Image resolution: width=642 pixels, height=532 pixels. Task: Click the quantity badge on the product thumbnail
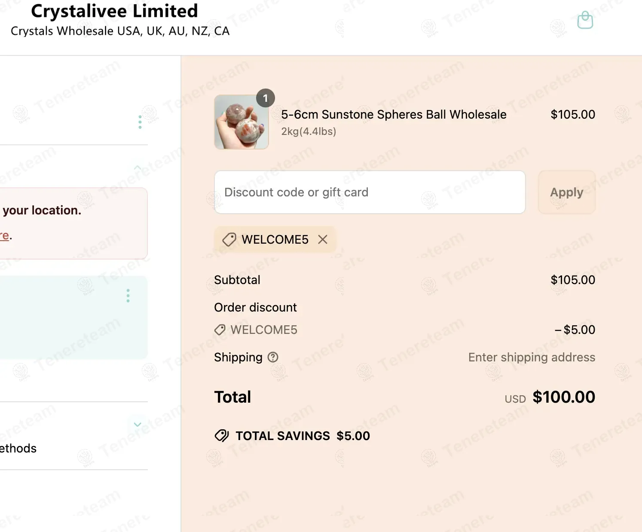click(265, 98)
